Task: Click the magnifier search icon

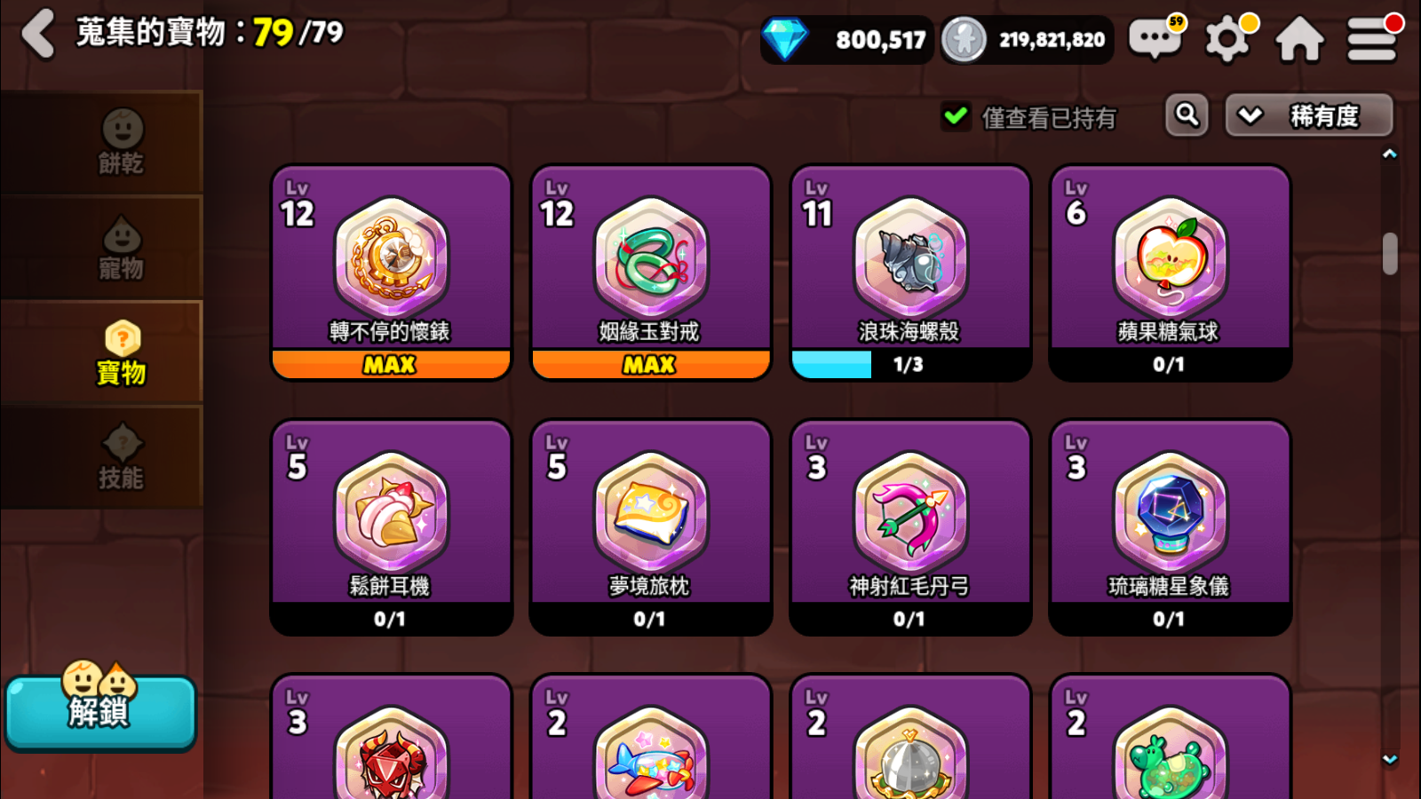Action: coord(1187,115)
